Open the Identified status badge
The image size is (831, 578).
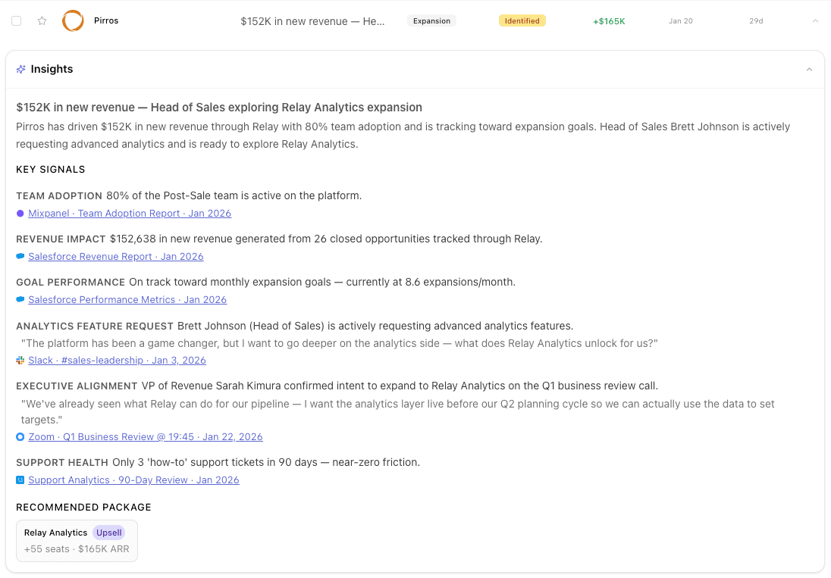click(522, 20)
